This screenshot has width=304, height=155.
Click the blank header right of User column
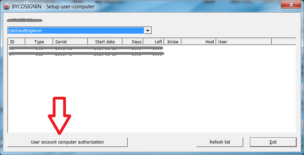(283, 42)
